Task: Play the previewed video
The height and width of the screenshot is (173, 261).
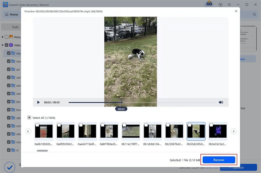Action: (x=38, y=102)
